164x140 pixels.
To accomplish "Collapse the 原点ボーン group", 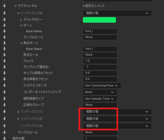I will pos(21,43).
